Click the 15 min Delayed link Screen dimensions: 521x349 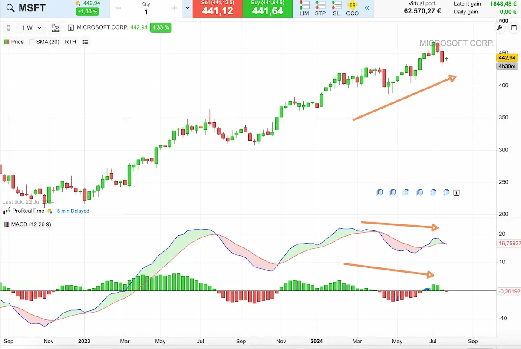pyautogui.click(x=71, y=211)
